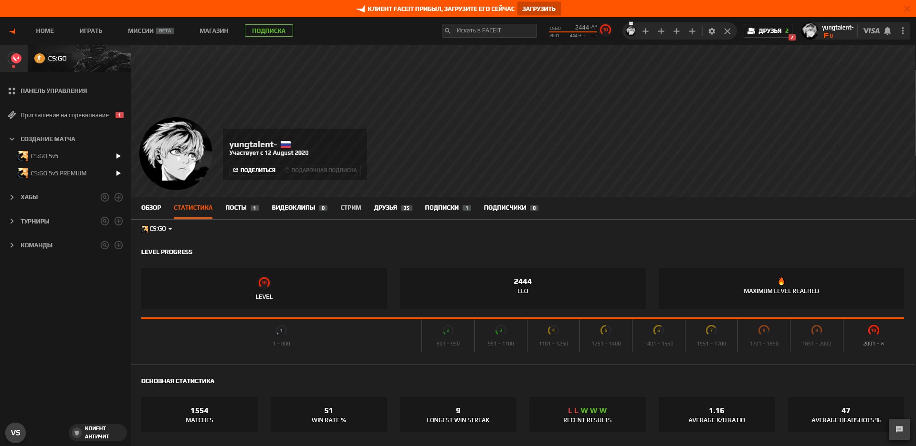The image size is (916, 446).
Task: Add a hub with the ХАБЫ plus icon
Action: [x=119, y=197]
